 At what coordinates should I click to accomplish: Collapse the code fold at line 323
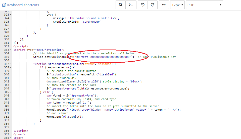[11, 15]
